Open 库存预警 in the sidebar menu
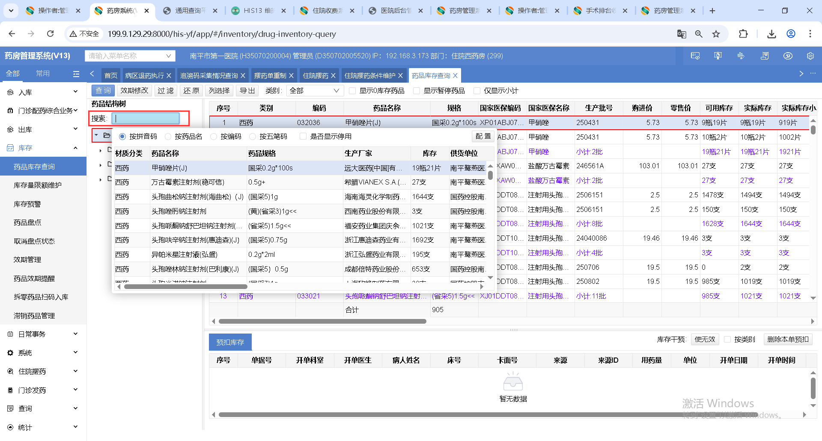This screenshot has height=441, width=822. [x=27, y=204]
